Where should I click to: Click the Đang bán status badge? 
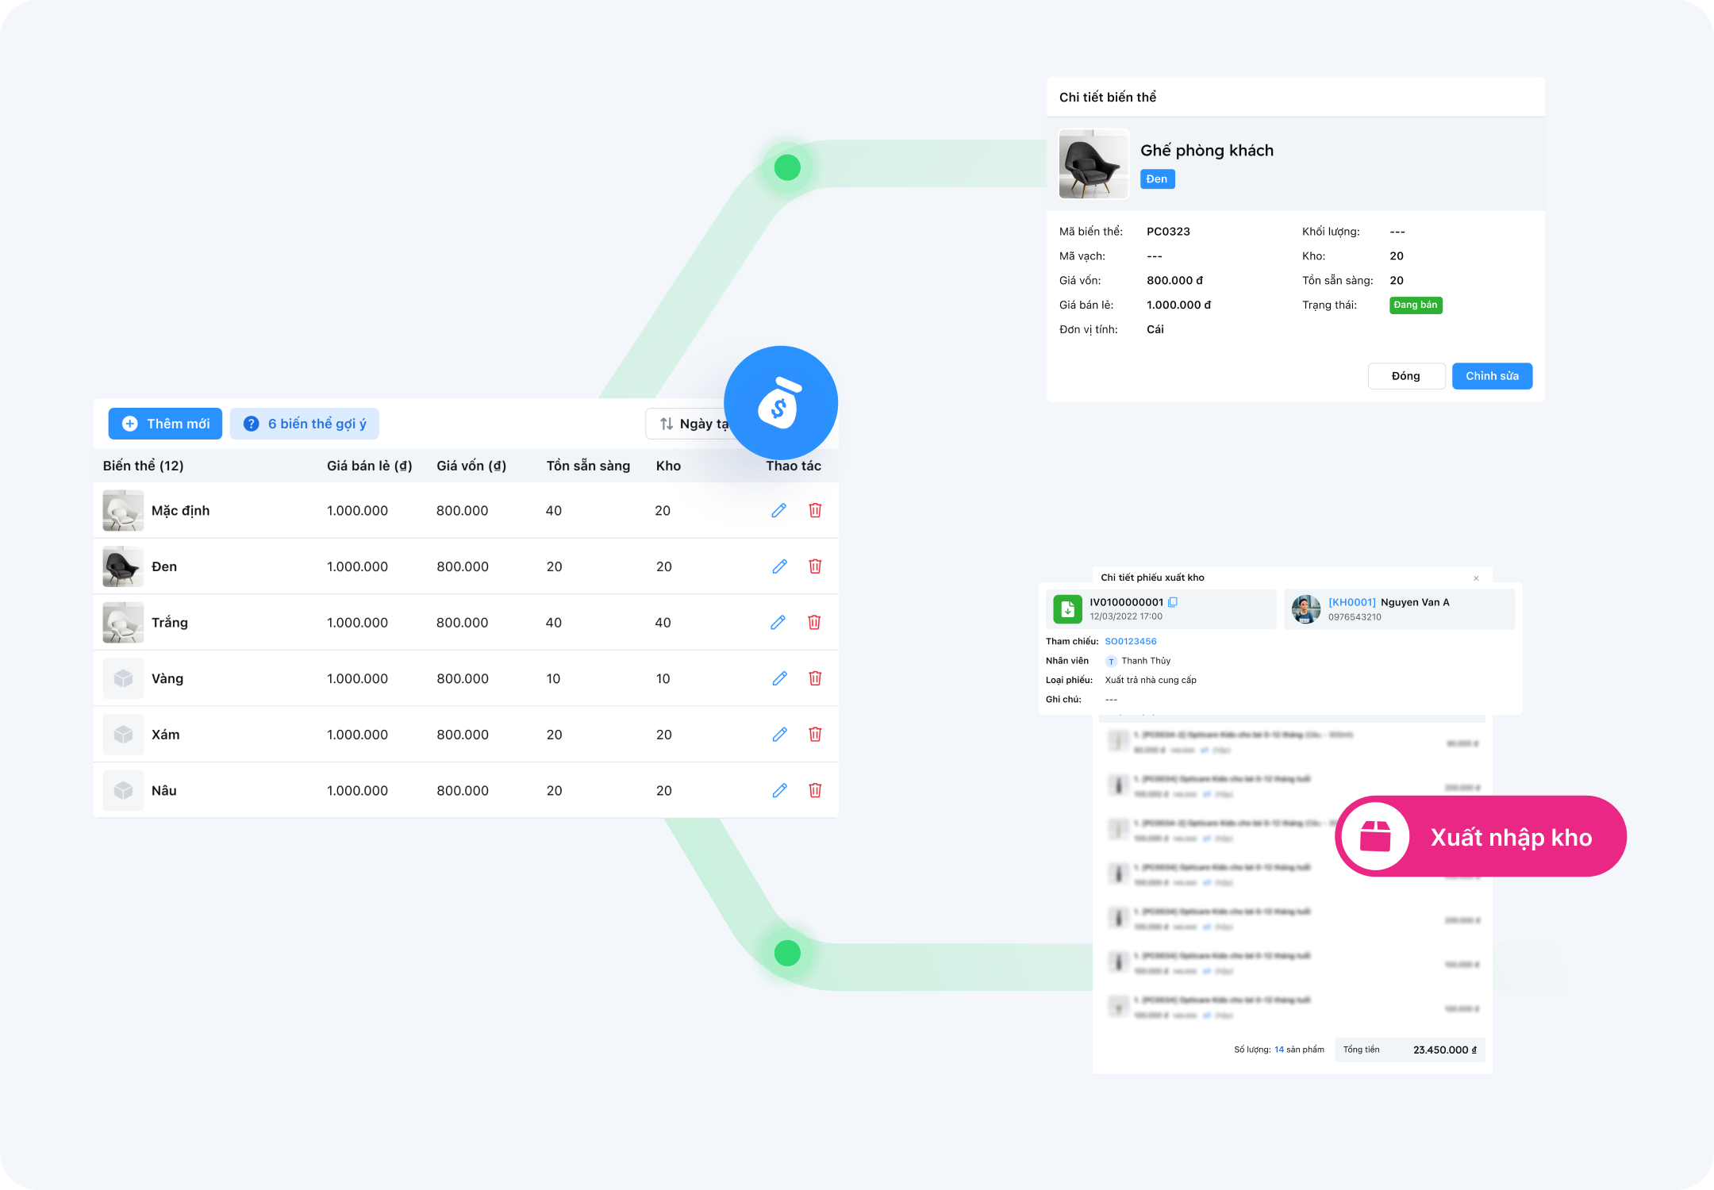[x=1415, y=305]
